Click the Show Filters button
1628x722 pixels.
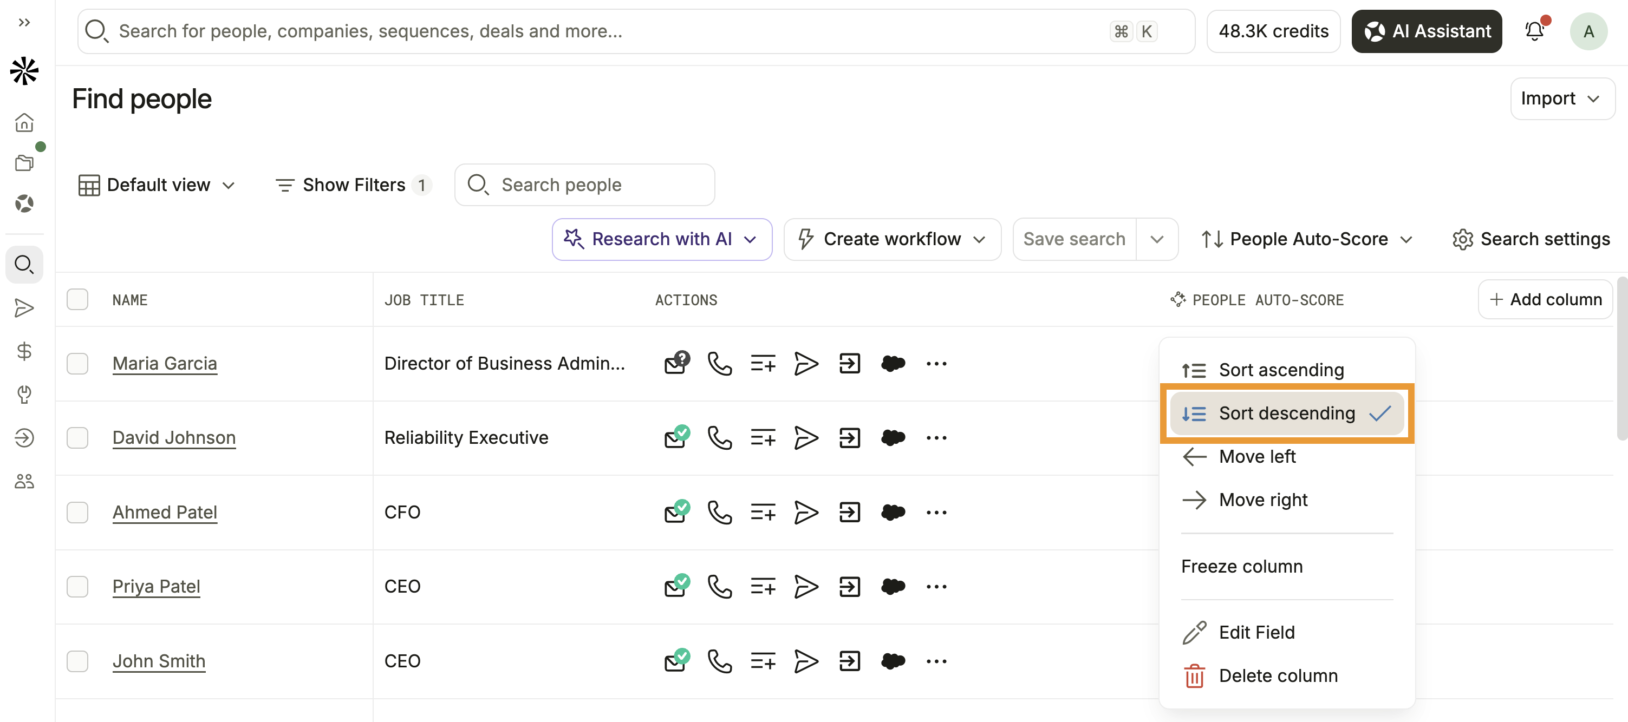(353, 185)
